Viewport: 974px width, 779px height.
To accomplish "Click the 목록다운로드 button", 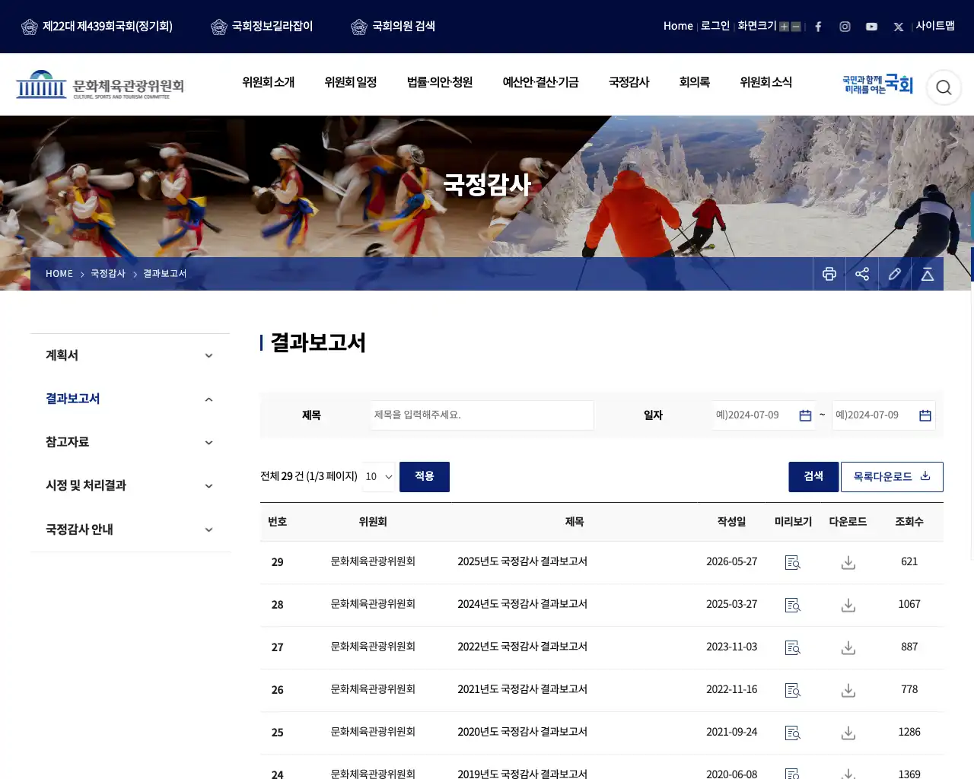I will pyautogui.click(x=892, y=476).
